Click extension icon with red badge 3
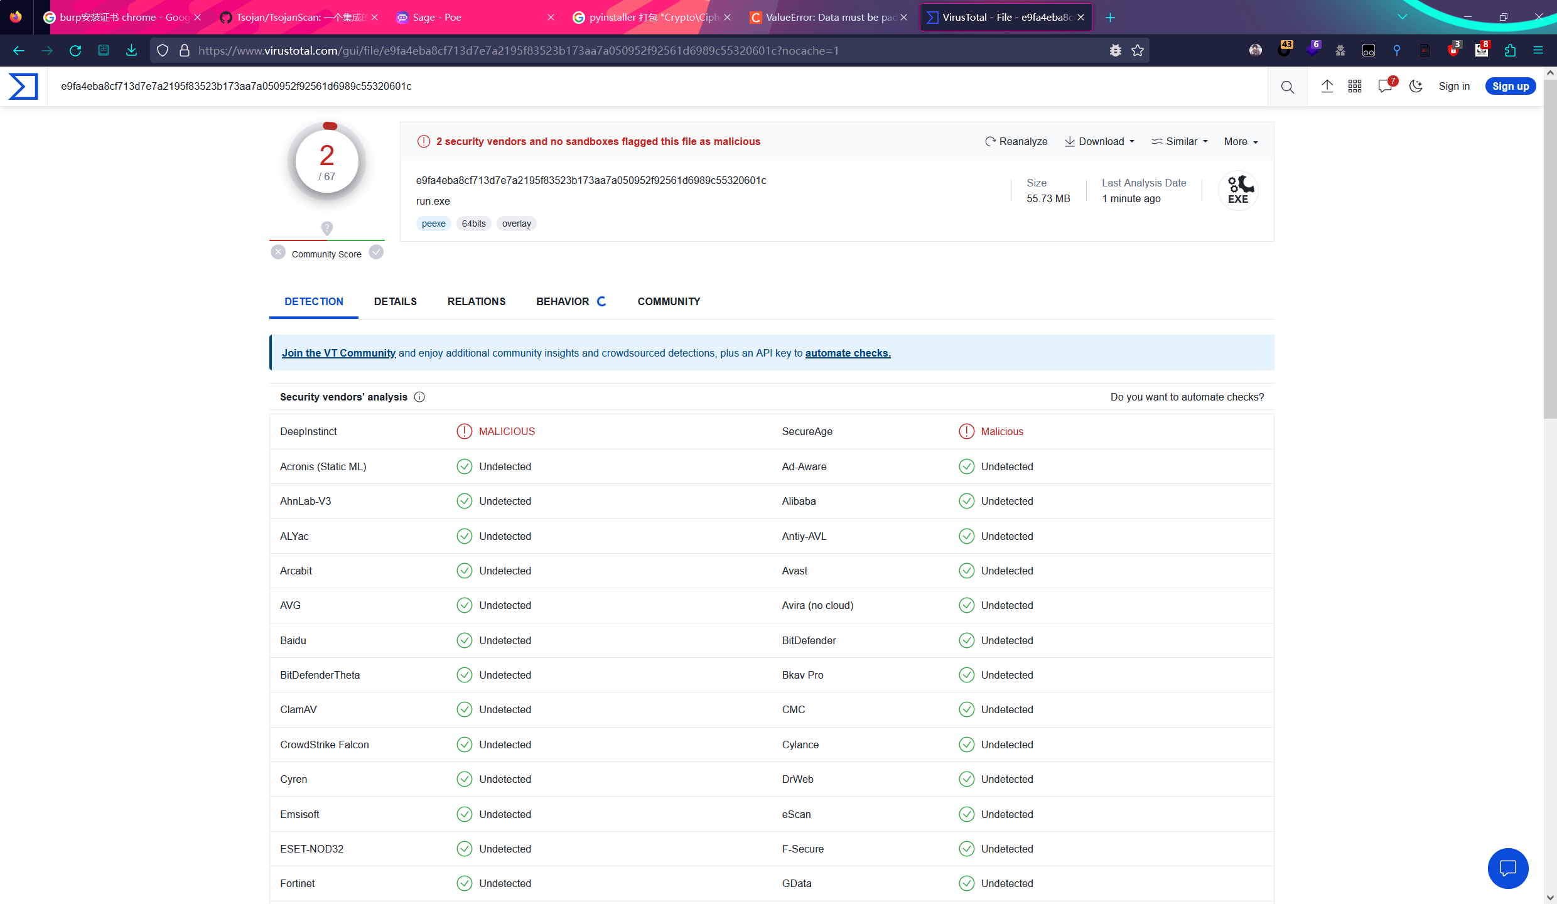Screen dimensions: 1557x904 1453,49
